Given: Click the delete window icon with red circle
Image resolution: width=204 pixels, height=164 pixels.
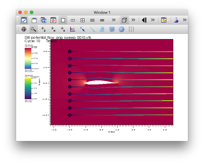Looking at the screenshot, I should 53,20.
